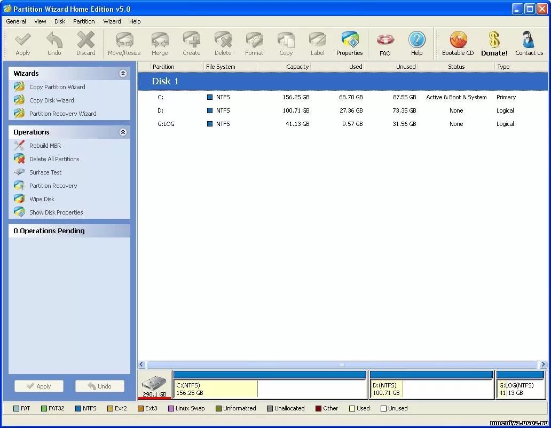The height and width of the screenshot is (428, 551).
Task: Click the Other legend color swatch
Action: point(318,408)
